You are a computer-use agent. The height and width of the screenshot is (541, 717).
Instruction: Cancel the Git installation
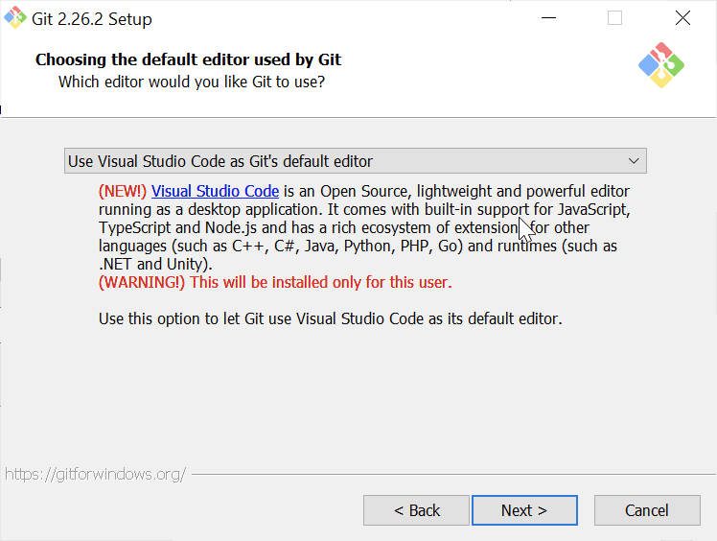point(647,510)
